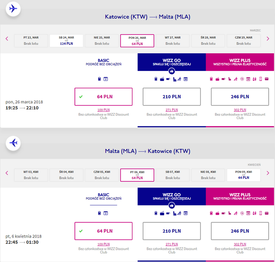The width and height of the screenshot is (275, 262).
Task: Click outbound Wizz Plus pink seat icon
Action: pos(230,79)
